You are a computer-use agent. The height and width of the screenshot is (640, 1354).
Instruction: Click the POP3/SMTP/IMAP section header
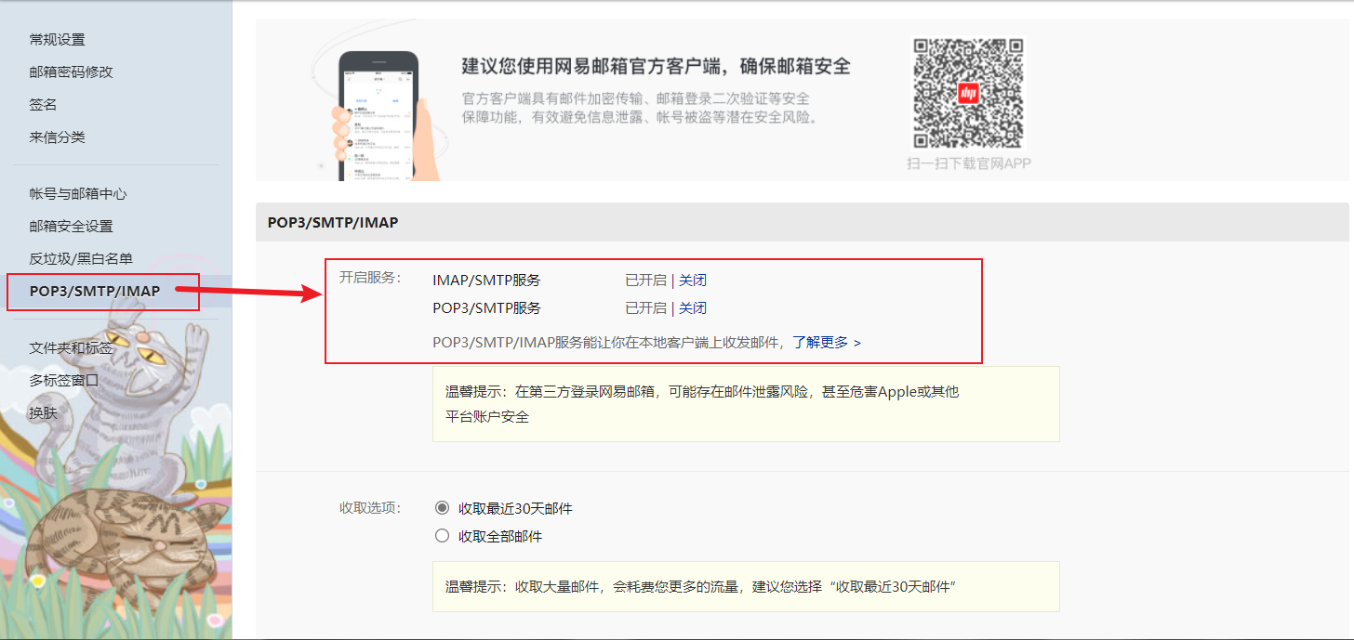pyautogui.click(x=802, y=222)
